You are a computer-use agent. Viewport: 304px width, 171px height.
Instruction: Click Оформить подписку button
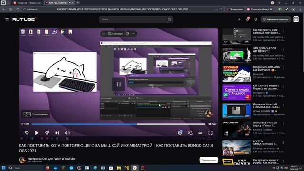click(276, 19)
